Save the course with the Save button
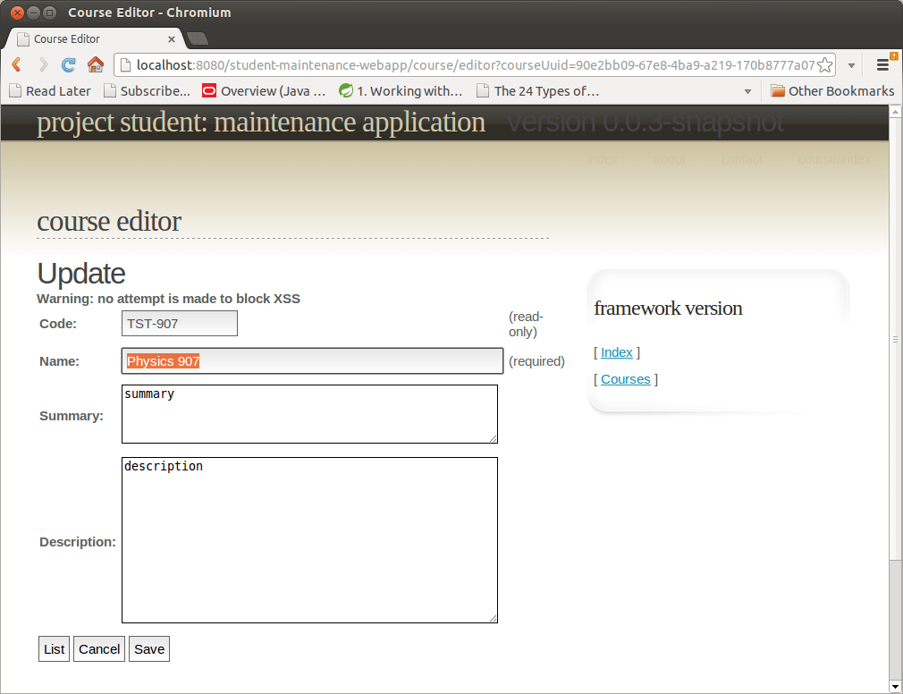This screenshot has width=903, height=694. [x=149, y=649]
